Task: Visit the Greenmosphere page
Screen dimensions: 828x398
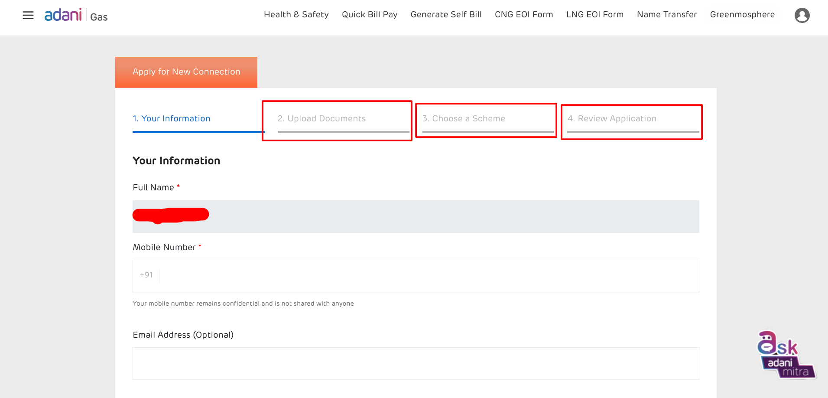Action: coord(742,15)
